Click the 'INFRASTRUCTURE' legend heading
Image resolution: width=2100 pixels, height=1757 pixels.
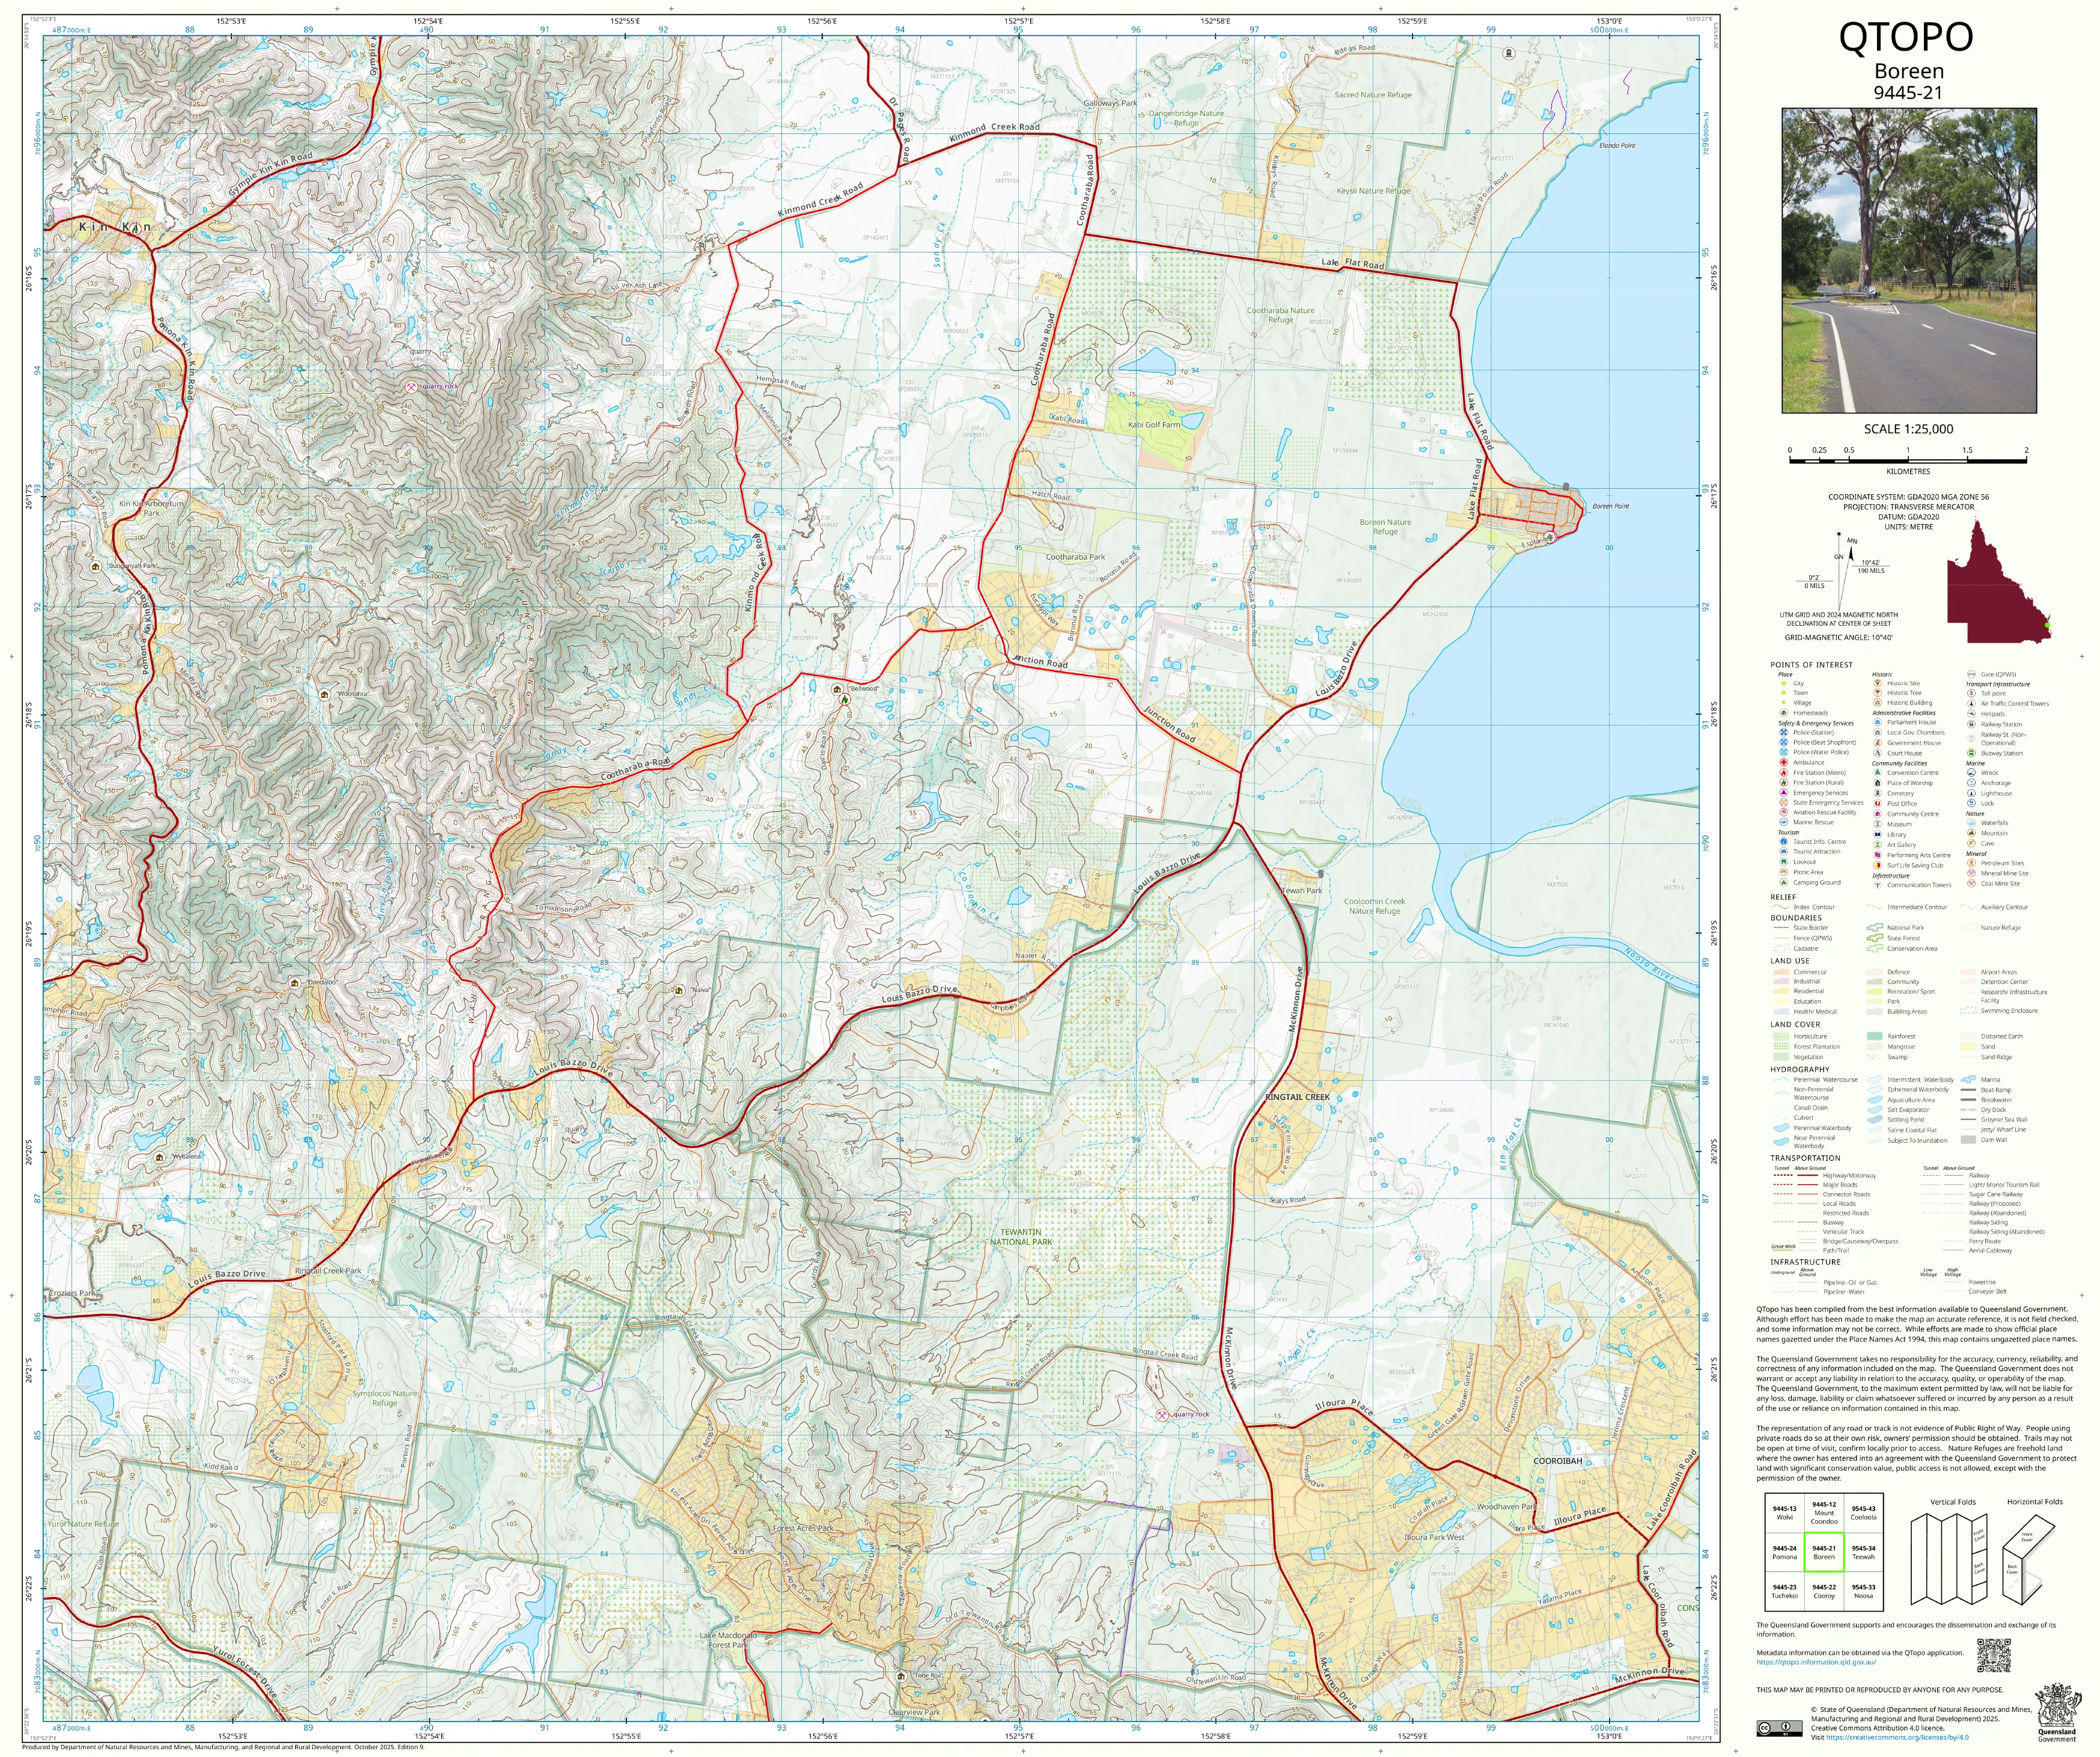[x=1805, y=1262]
